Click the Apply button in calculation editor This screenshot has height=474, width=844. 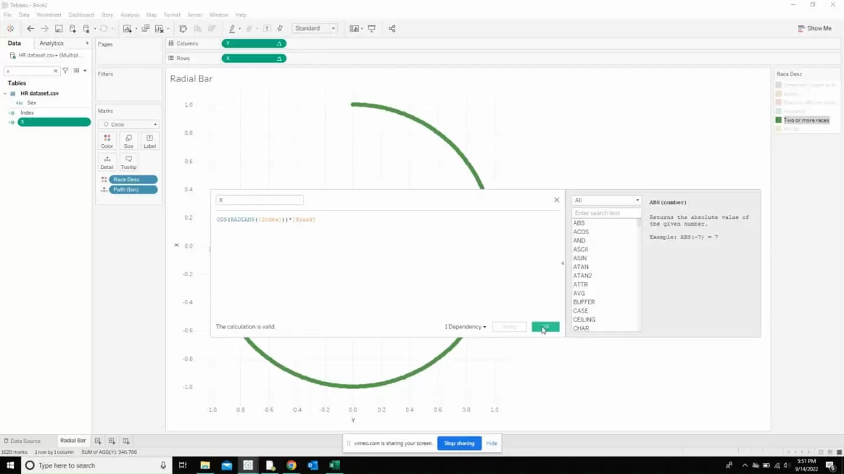(509, 327)
